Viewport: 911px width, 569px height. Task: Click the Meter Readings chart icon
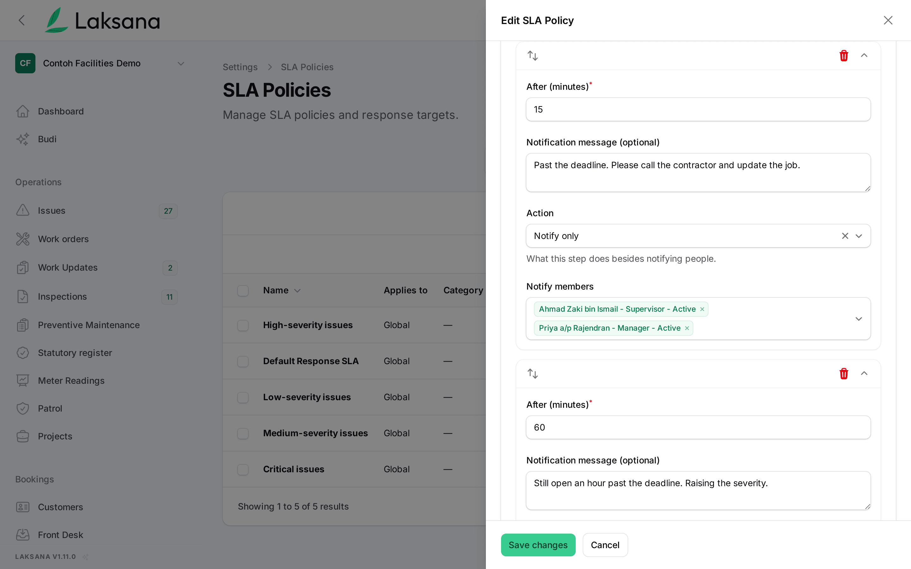point(22,381)
